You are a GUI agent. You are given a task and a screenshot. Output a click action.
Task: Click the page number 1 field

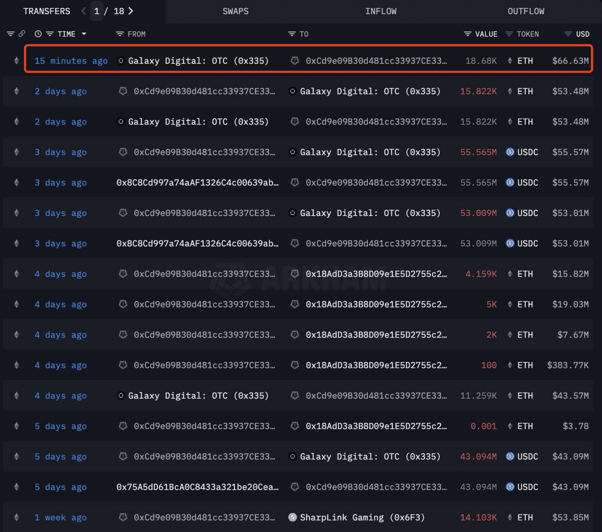click(96, 11)
